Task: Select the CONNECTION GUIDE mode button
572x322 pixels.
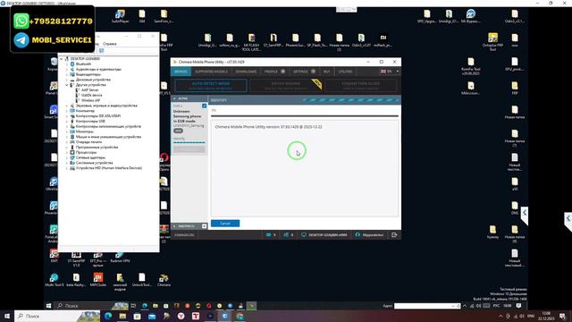Action: click(360, 86)
